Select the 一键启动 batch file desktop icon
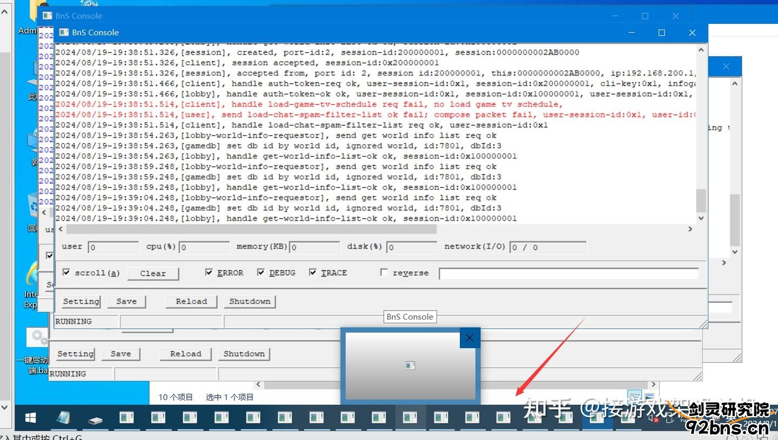The width and height of the screenshot is (778, 440). (33, 351)
